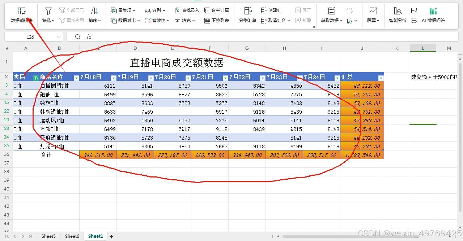Screen dimensions: 463x241
Task: Click the 全部显示 show all button
Action: click(71, 10)
